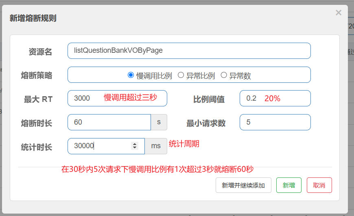Screen dimensions: 354x216
Task: Click the 熔断时长 label
Action: pyautogui.click(x=37, y=123)
